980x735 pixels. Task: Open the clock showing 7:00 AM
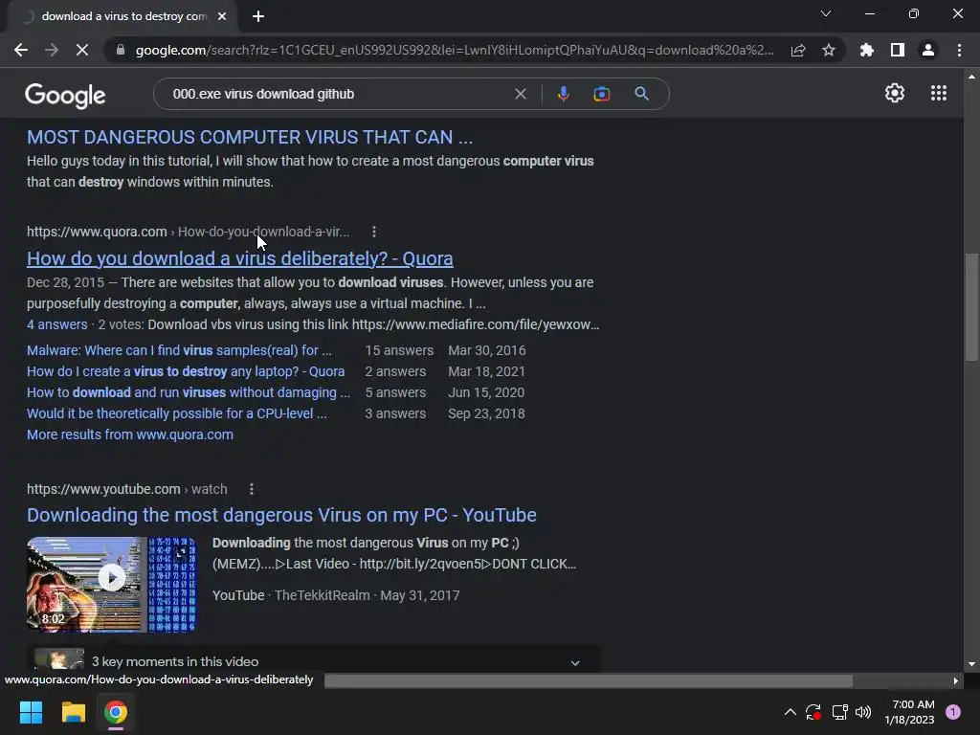point(909,712)
